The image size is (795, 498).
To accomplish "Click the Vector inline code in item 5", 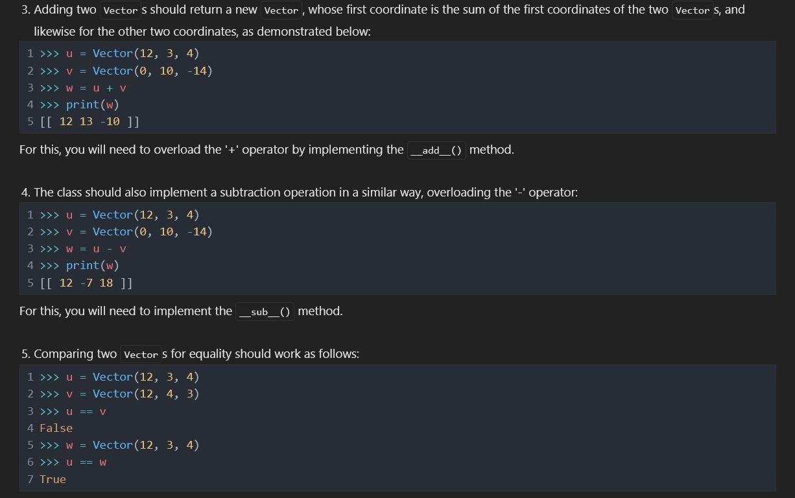I will click(141, 355).
